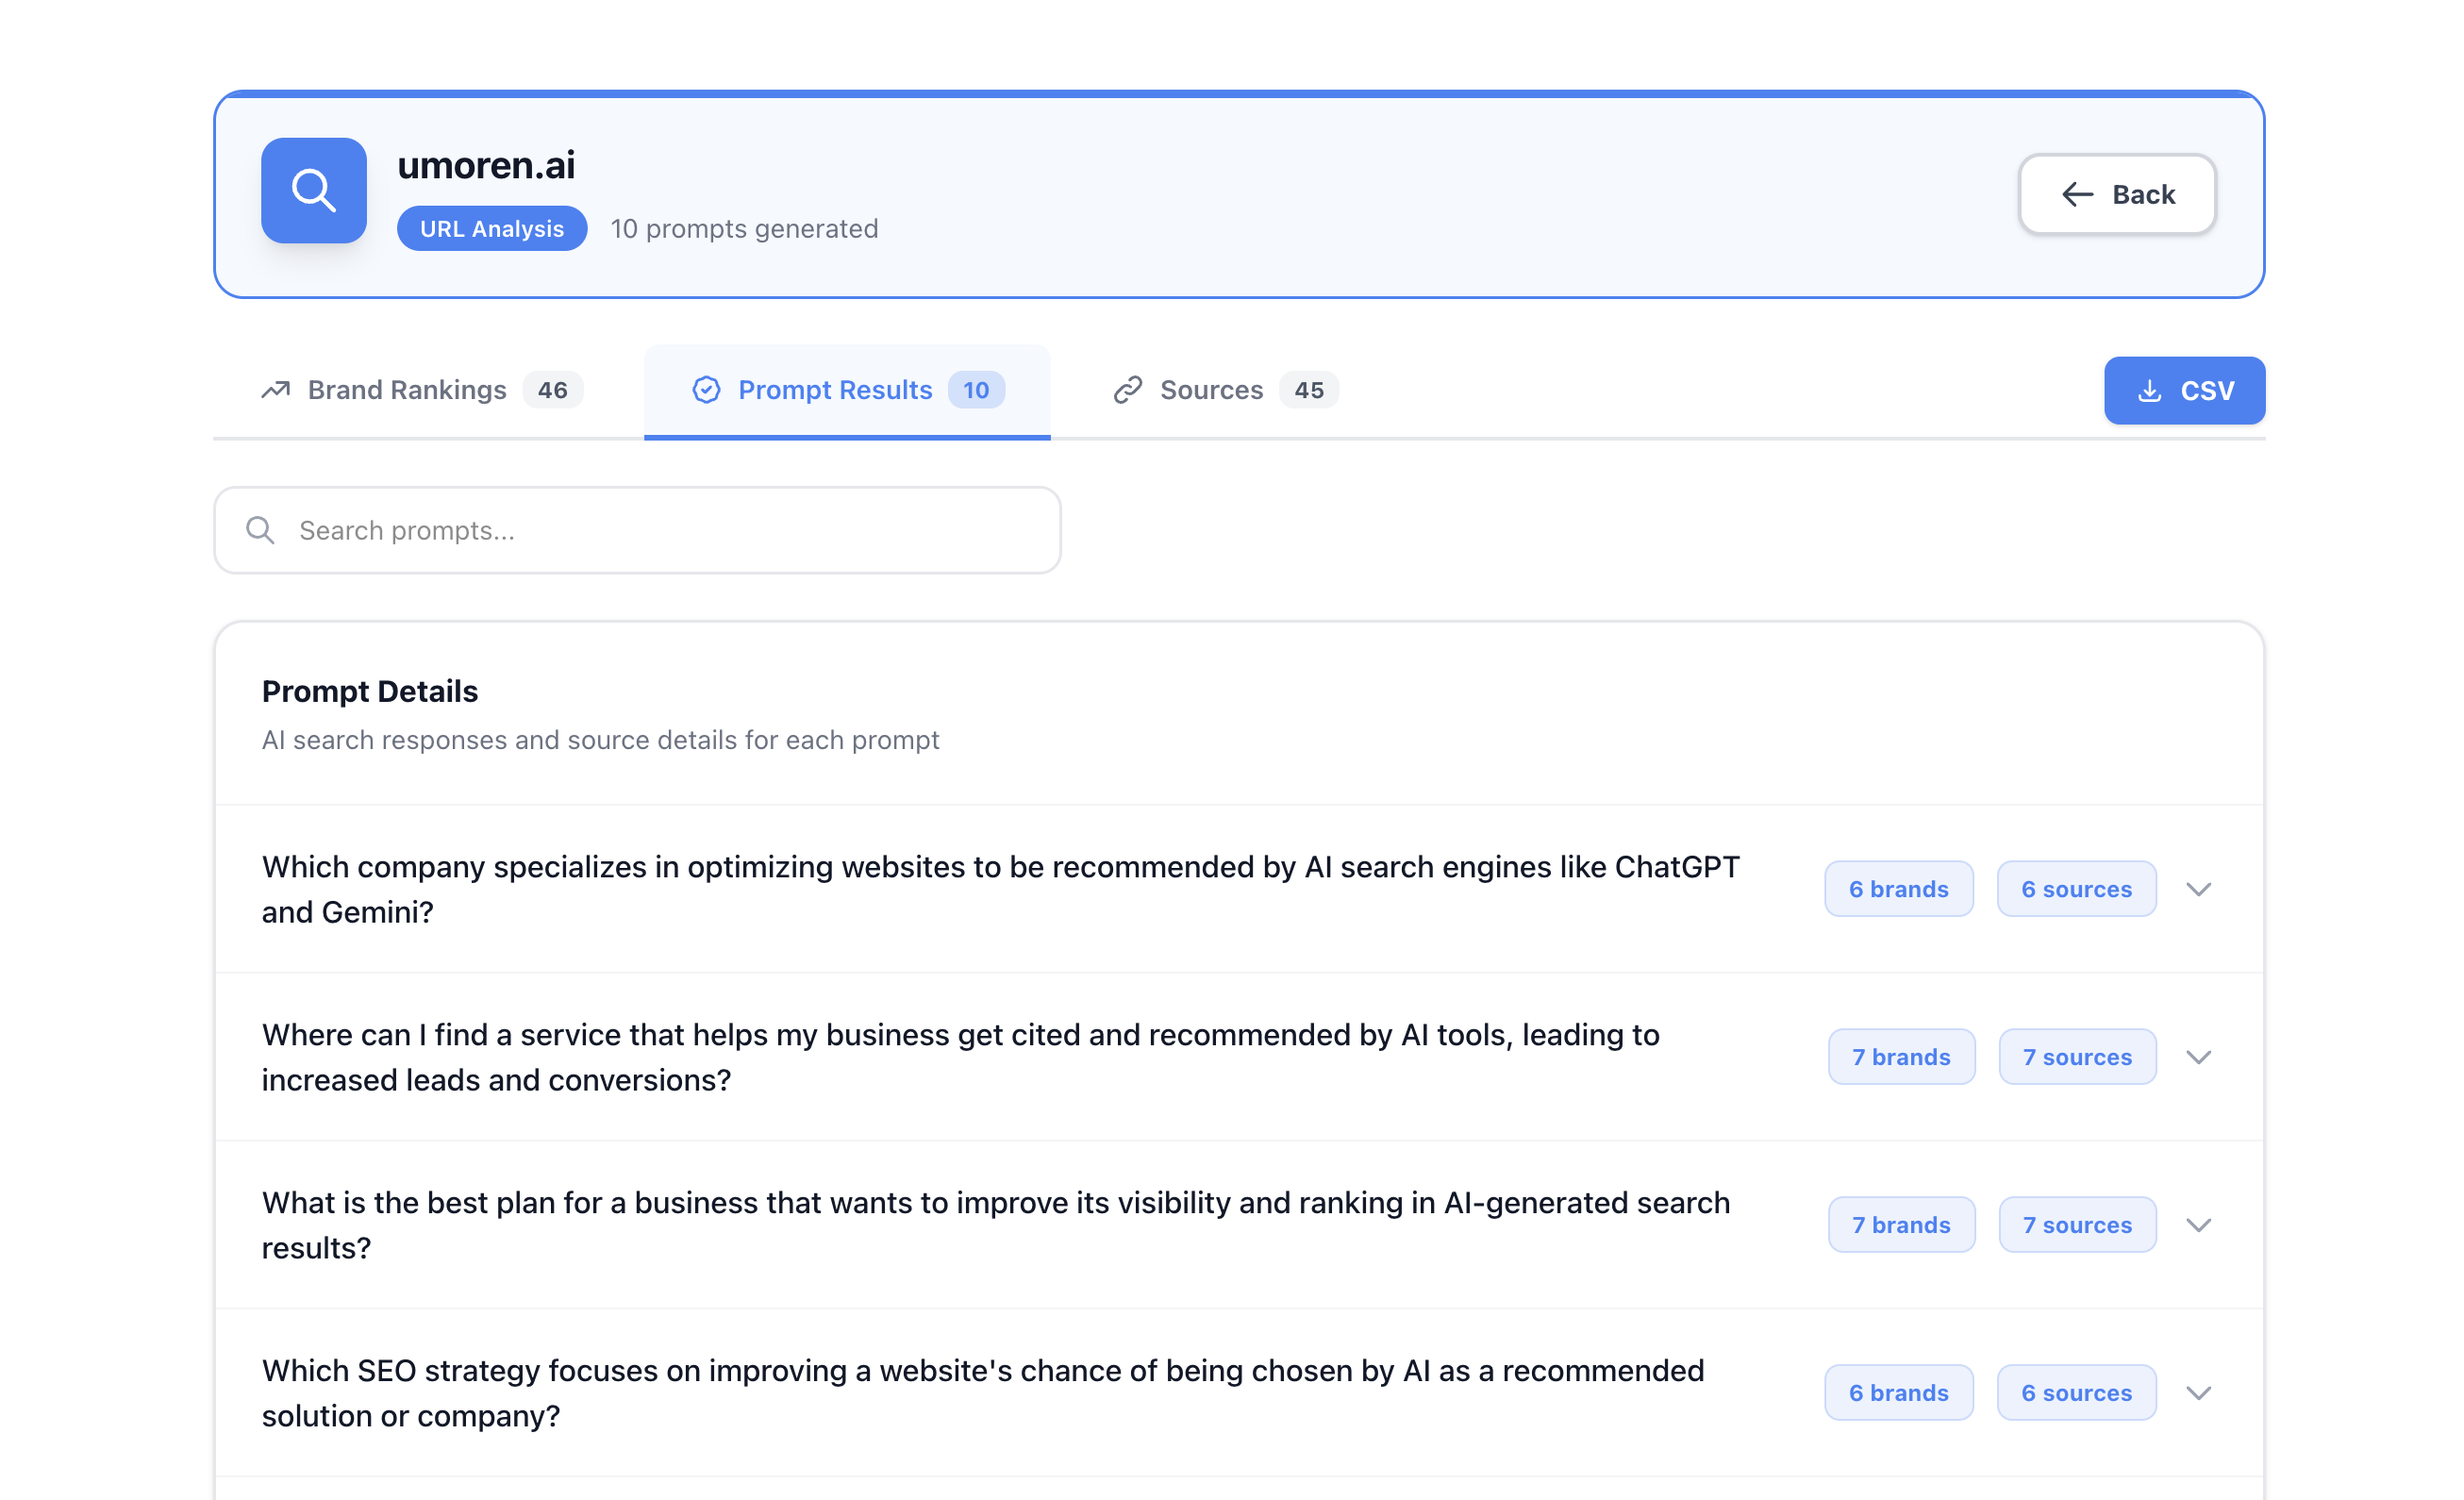Select the Prompt Results tab
The height and width of the screenshot is (1500, 2464).
[836, 390]
